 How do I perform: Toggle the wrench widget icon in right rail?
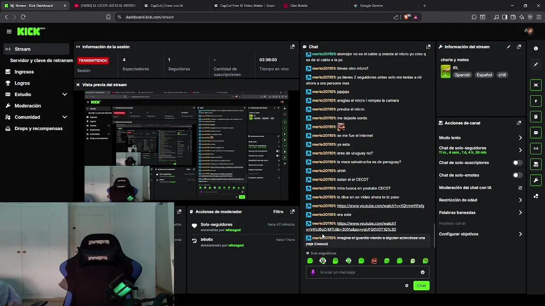(536, 180)
